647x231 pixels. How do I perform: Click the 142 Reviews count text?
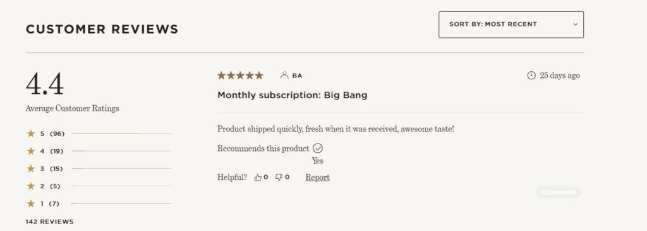[x=49, y=222]
